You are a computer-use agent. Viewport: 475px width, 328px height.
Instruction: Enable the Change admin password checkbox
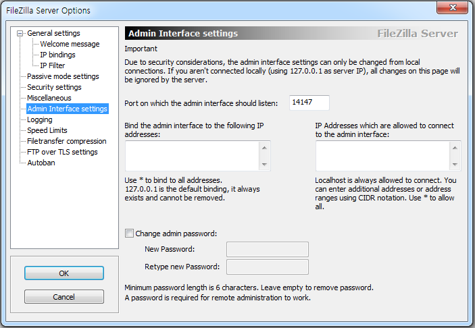click(x=129, y=234)
